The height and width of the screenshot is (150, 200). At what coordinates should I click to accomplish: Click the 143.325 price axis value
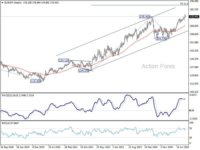(x=194, y=51)
